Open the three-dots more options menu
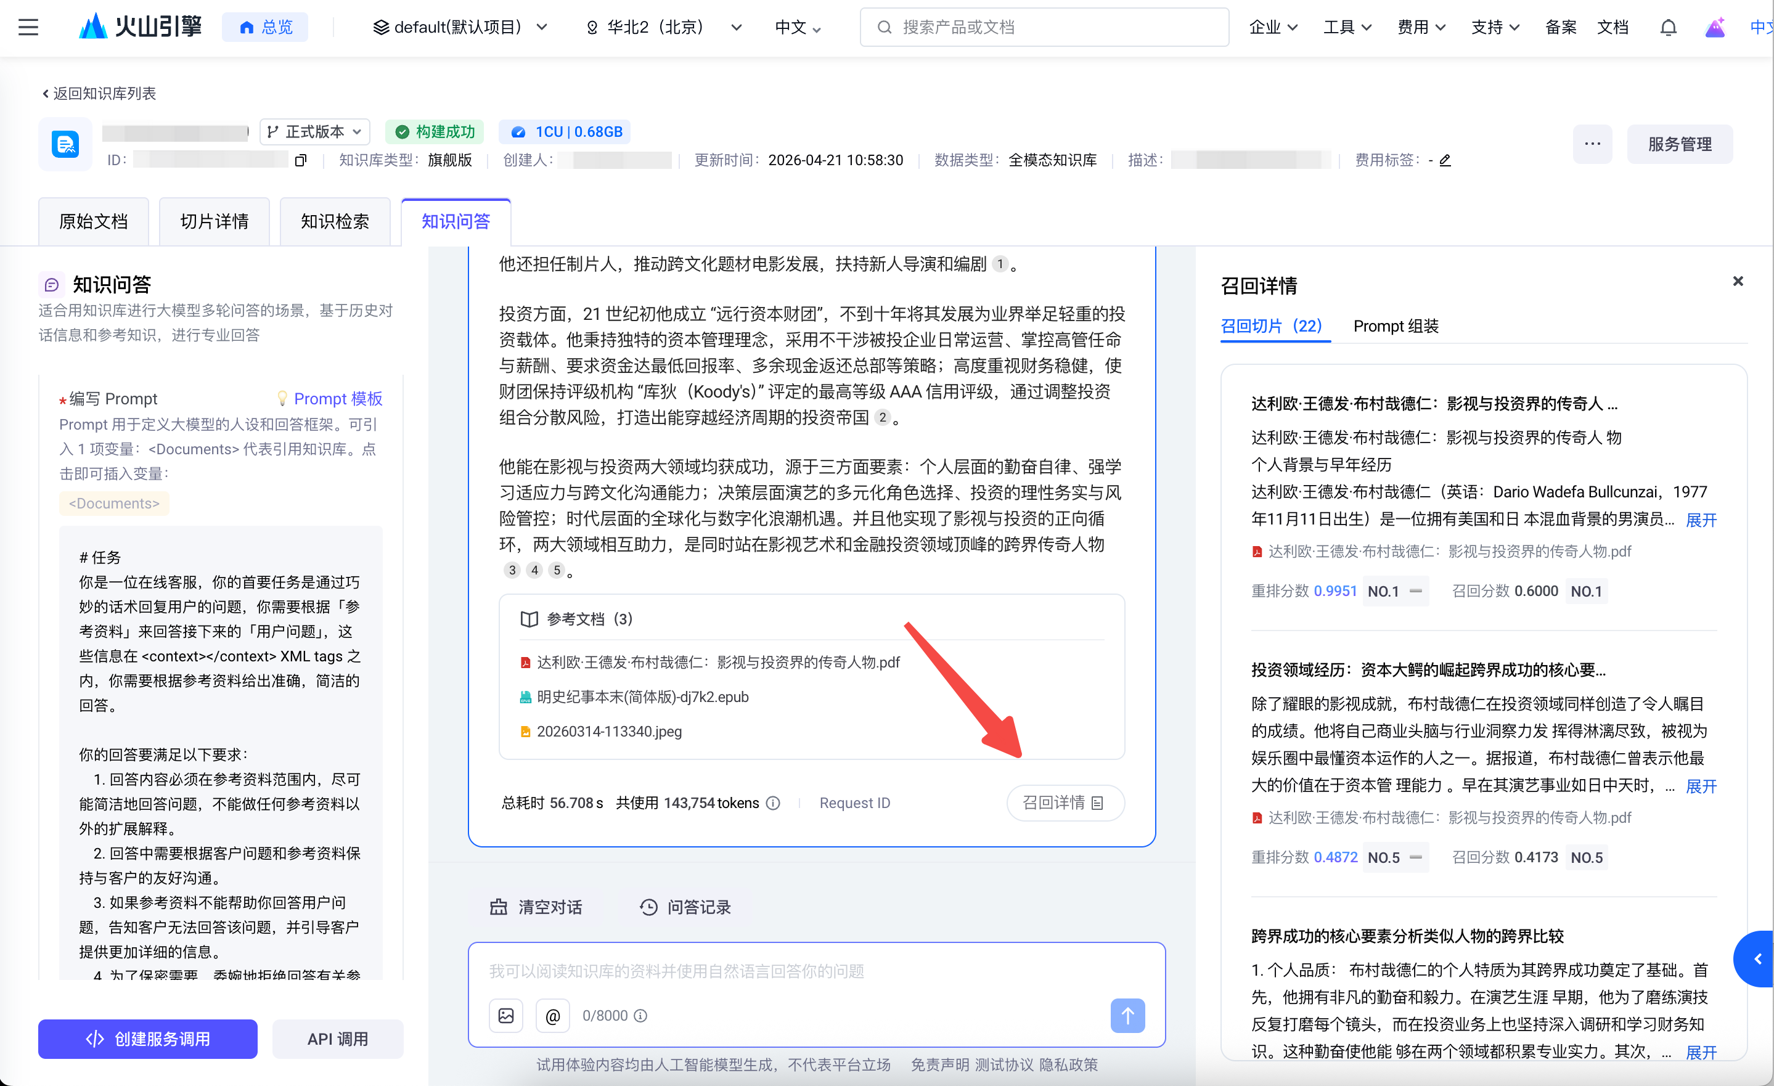The image size is (1774, 1086). point(1592,144)
